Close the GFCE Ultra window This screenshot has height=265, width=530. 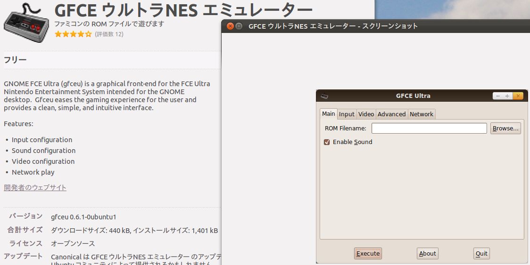tap(518, 96)
